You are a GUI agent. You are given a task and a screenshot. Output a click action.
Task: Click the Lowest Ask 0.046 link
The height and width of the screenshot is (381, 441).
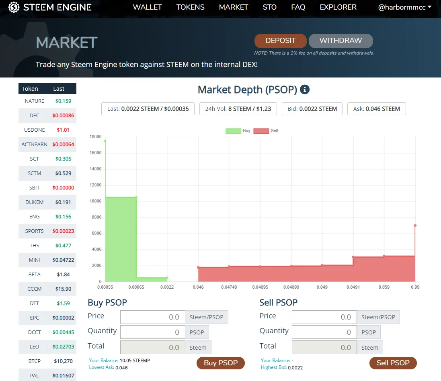tap(108, 367)
